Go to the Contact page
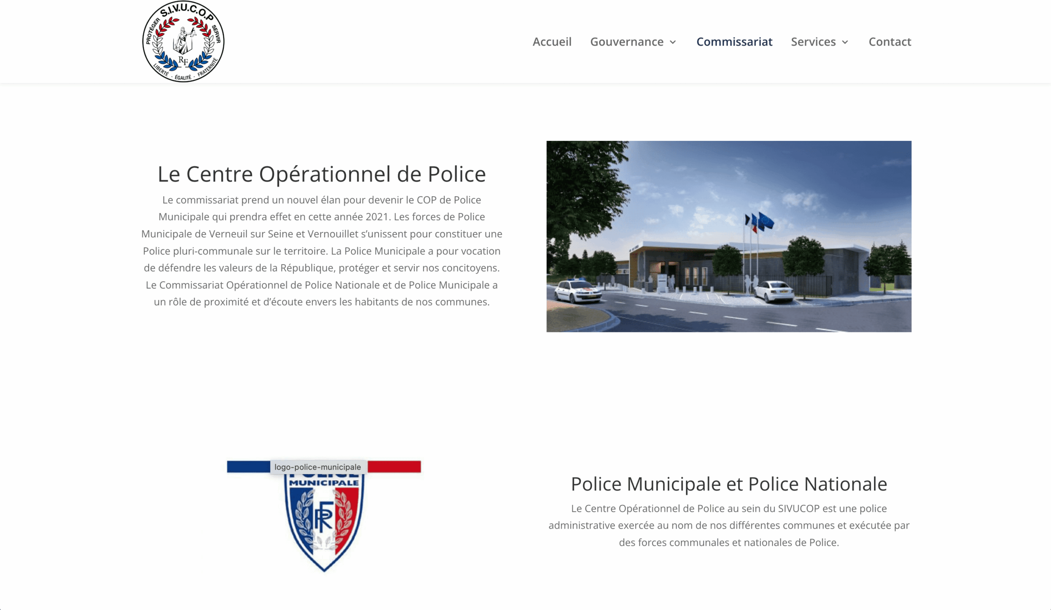This screenshot has width=1051, height=610. tap(890, 42)
